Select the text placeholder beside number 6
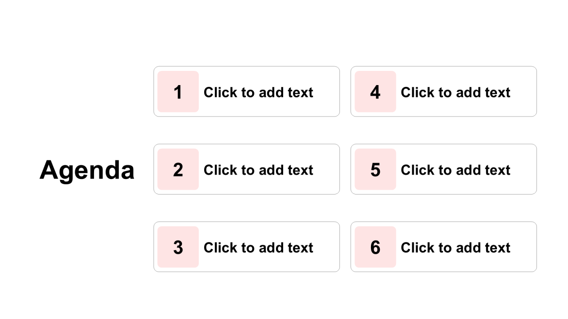 (x=455, y=248)
